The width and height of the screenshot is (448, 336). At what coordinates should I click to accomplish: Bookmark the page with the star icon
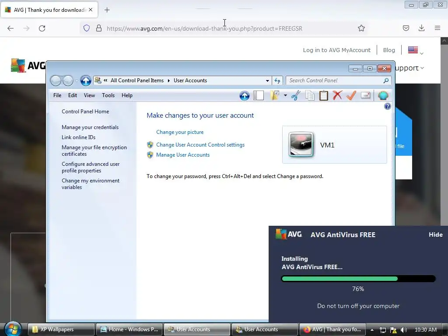pos(361,28)
